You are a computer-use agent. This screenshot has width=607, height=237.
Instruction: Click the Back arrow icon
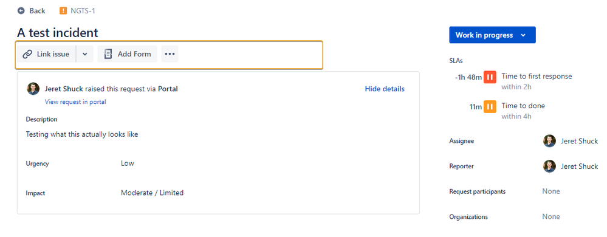[x=21, y=11]
